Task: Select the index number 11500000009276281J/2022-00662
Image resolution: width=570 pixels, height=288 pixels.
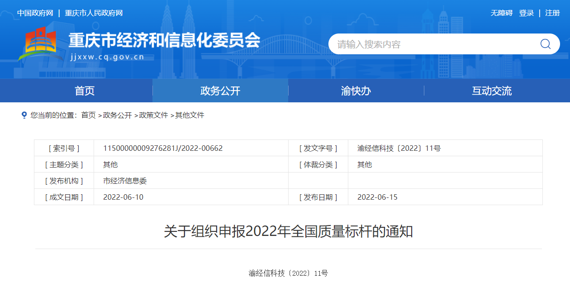Action: coord(163,148)
